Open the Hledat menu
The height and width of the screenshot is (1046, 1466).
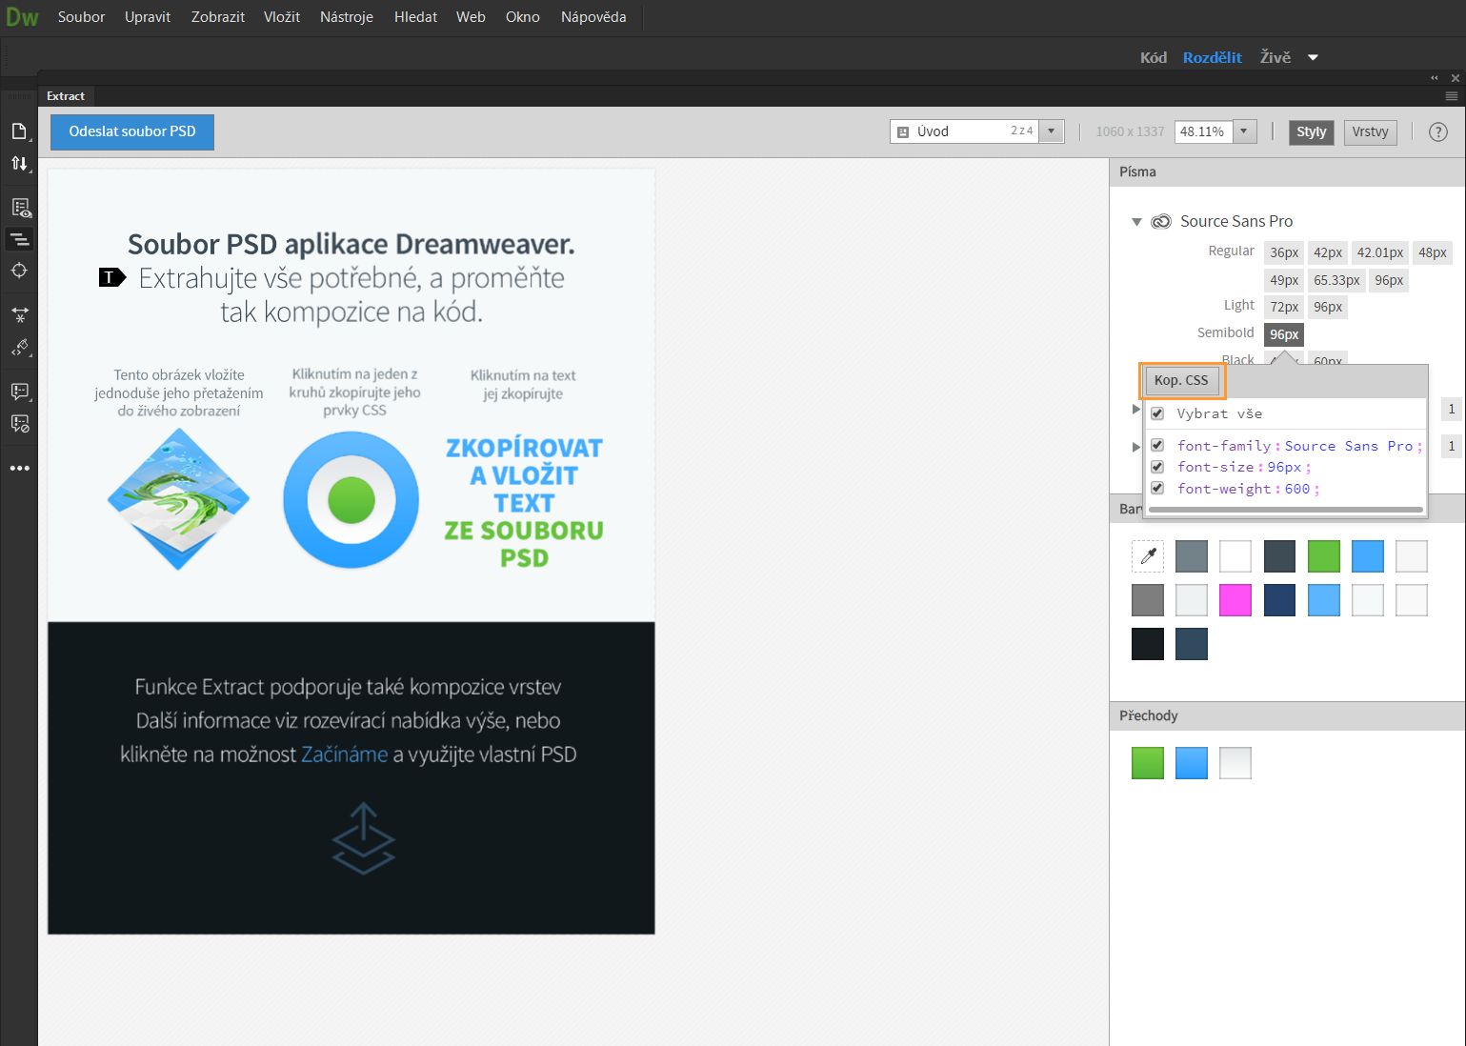tap(416, 17)
